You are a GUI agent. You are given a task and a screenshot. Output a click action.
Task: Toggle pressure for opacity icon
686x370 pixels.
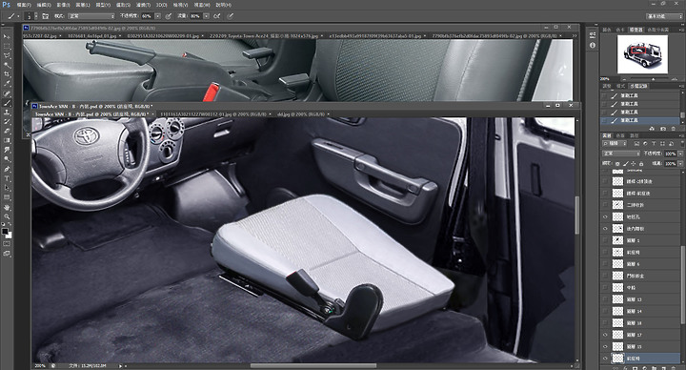point(168,16)
